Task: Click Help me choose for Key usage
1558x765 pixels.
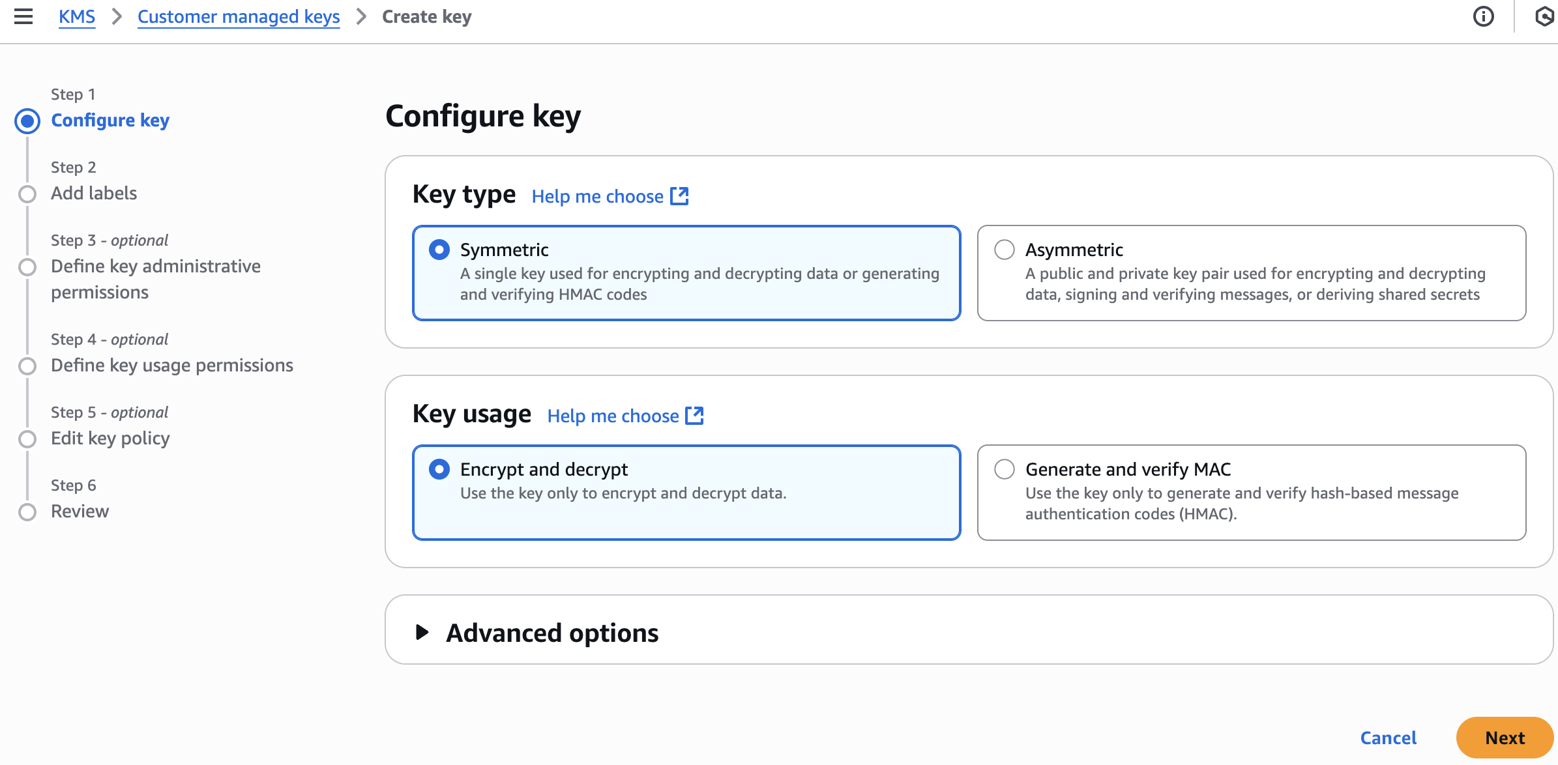Action: [613, 416]
